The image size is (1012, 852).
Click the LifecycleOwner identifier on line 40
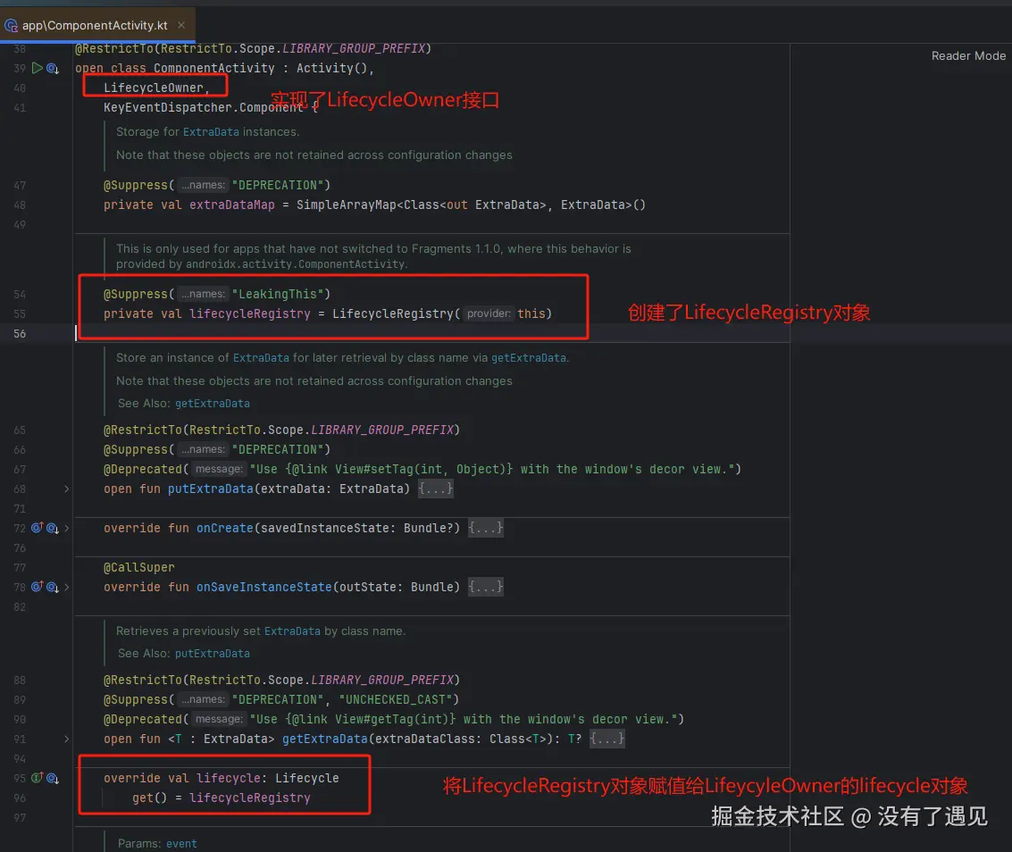[x=154, y=88]
